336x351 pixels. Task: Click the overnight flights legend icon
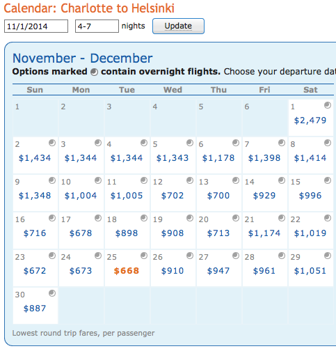tap(94, 72)
